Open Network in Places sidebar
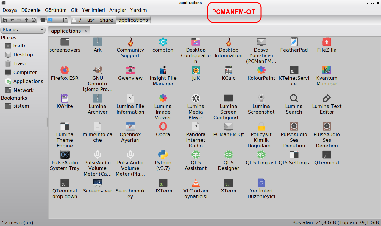 click(24, 90)
